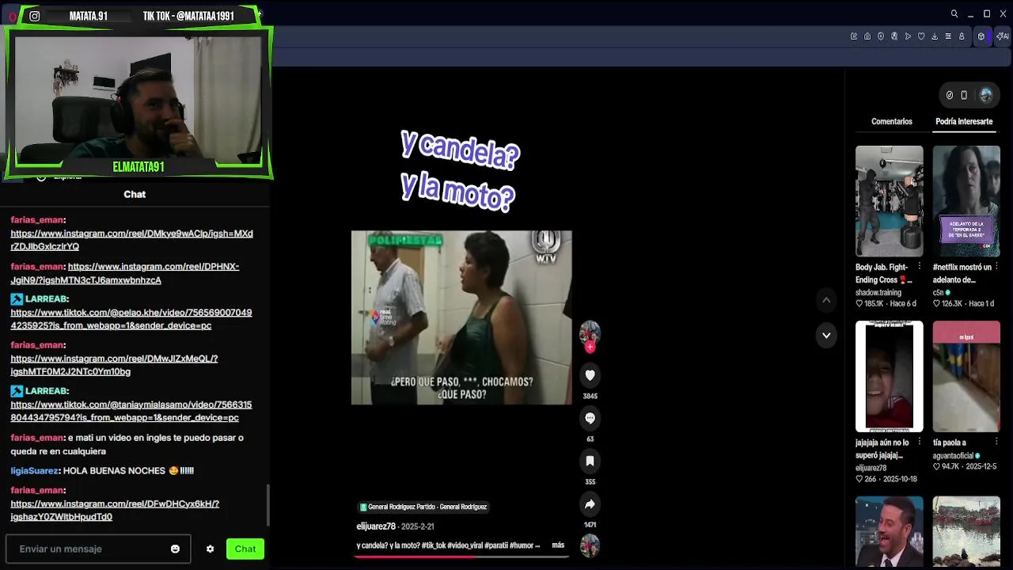Open the extensions cube icon
The image size is (1013, 570).
pos(981,36)
